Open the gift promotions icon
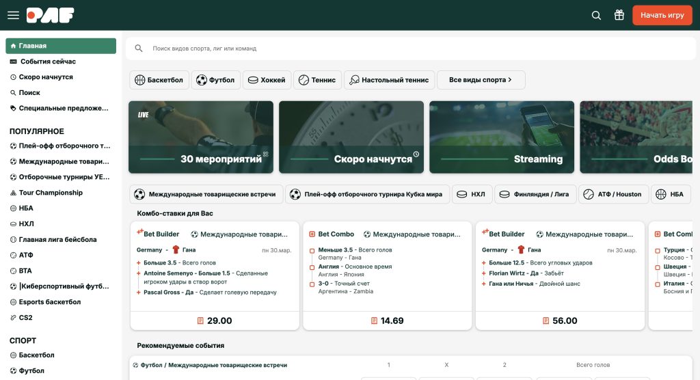700x380 pixels. 619,15
